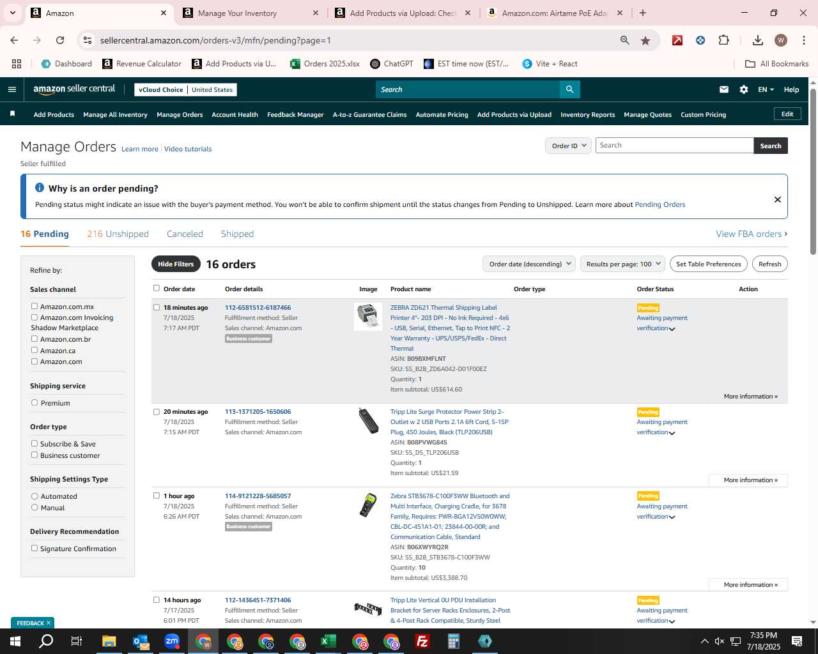Click the ZEBRA ZD621 printer thumbnail
The height and width of the screenshot is (654, 818).
tap(367, 316)
